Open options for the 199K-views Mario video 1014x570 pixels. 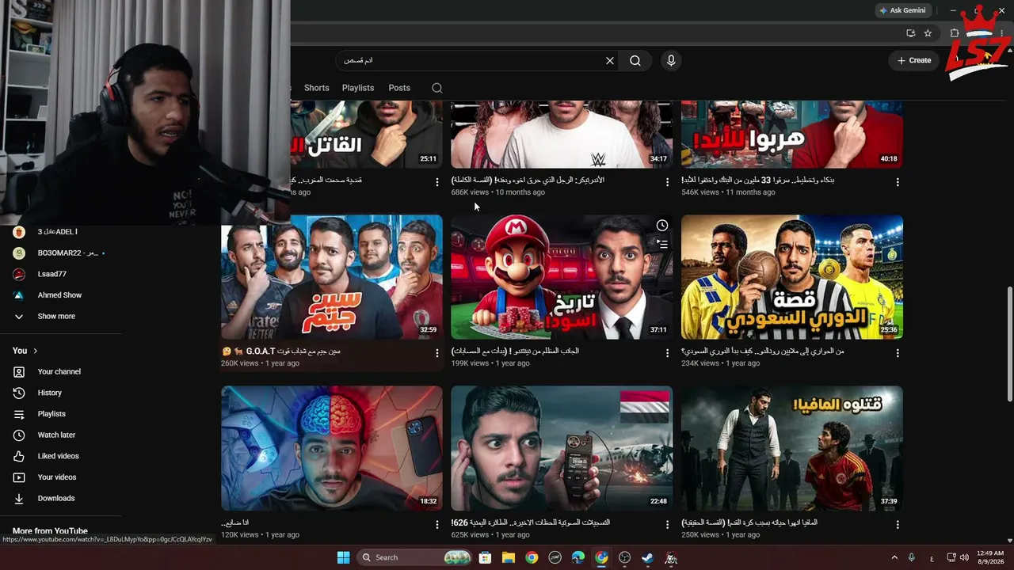click(667, 353)
